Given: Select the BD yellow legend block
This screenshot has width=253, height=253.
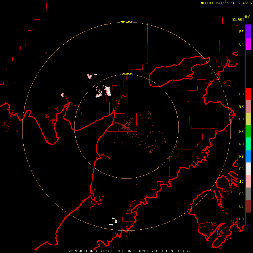Looking at the screenshot, I should 248,119.
